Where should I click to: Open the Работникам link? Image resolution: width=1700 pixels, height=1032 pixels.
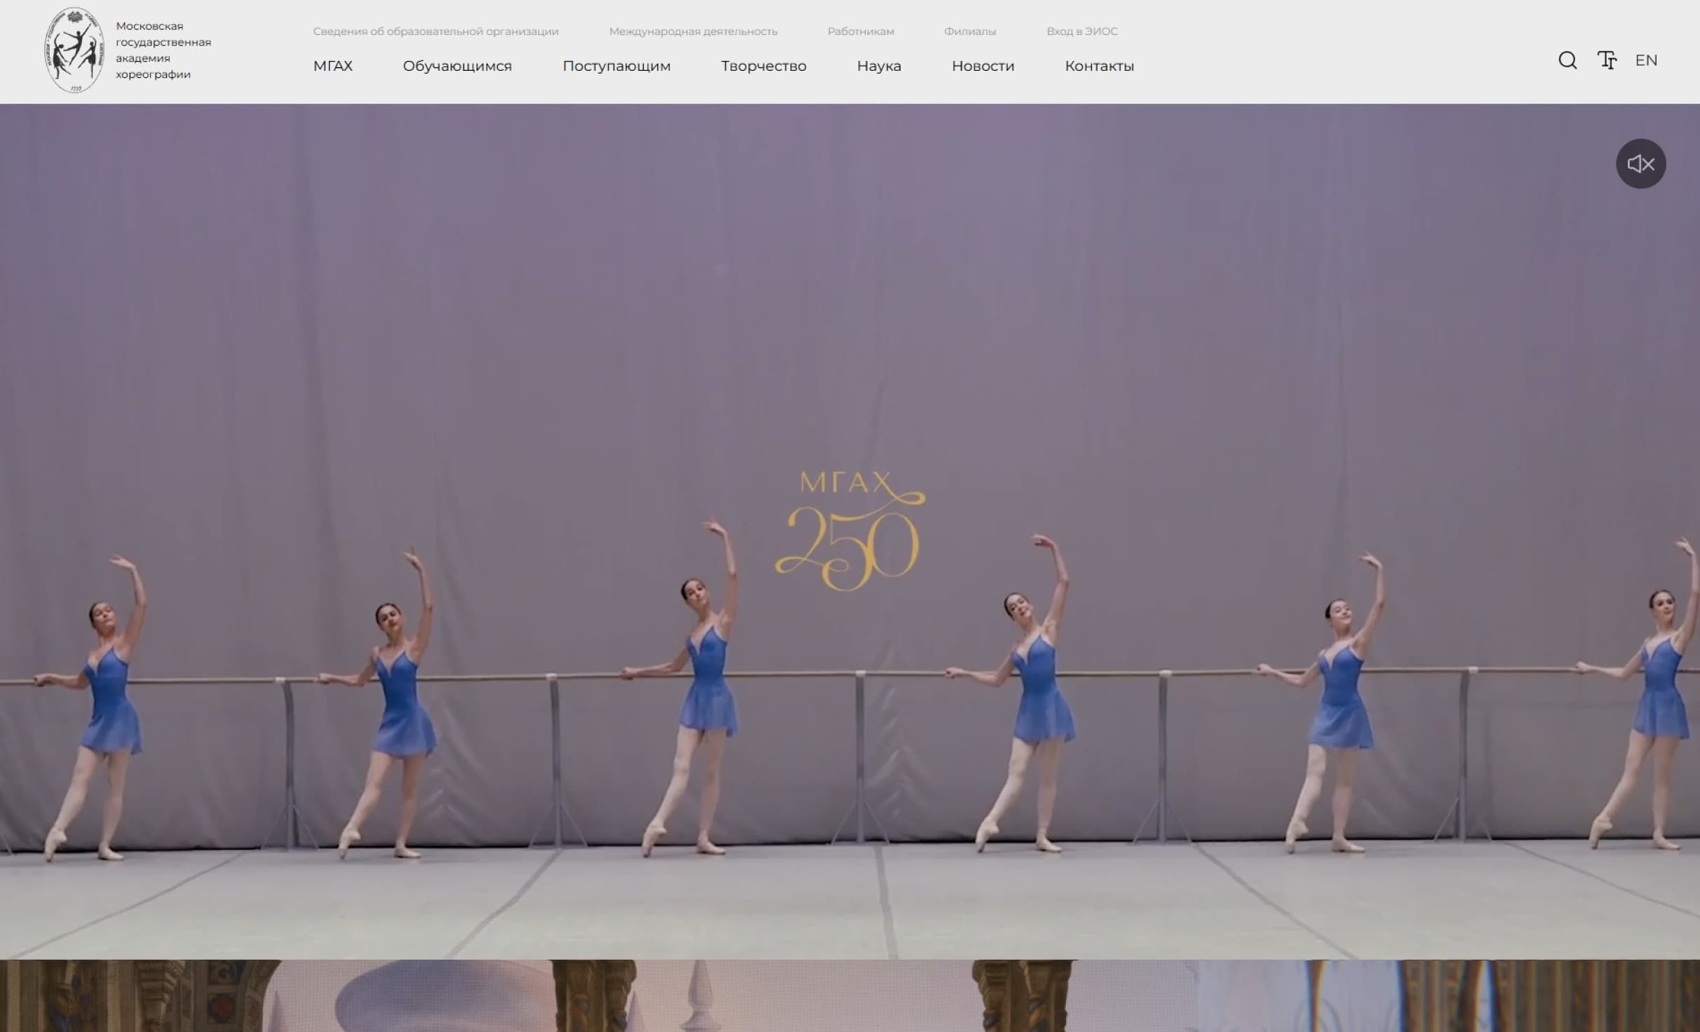(861, 32)
